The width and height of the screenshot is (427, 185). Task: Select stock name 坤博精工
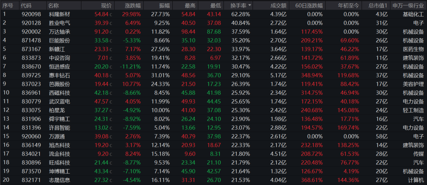pyautogui.click(x=59, y=172)
